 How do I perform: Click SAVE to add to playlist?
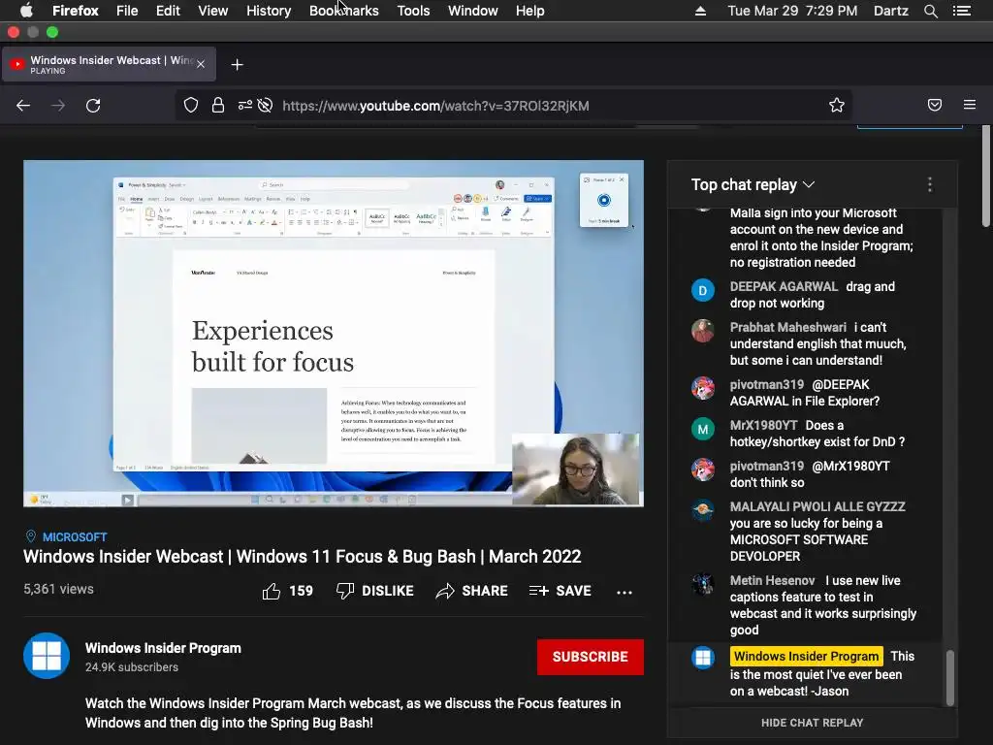(560, 591)
